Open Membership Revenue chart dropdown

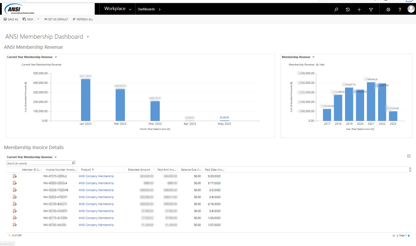[313, 57]
